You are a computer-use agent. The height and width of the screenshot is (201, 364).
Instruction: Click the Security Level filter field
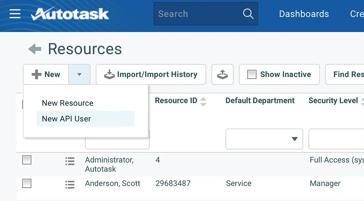(336, 139)
